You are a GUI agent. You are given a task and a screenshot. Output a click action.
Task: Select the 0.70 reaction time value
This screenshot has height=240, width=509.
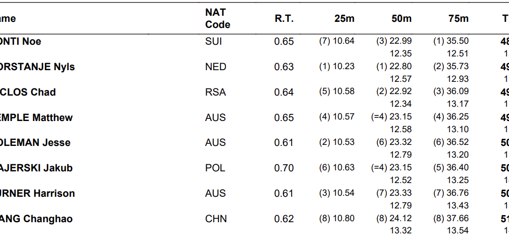click(284, 168)
